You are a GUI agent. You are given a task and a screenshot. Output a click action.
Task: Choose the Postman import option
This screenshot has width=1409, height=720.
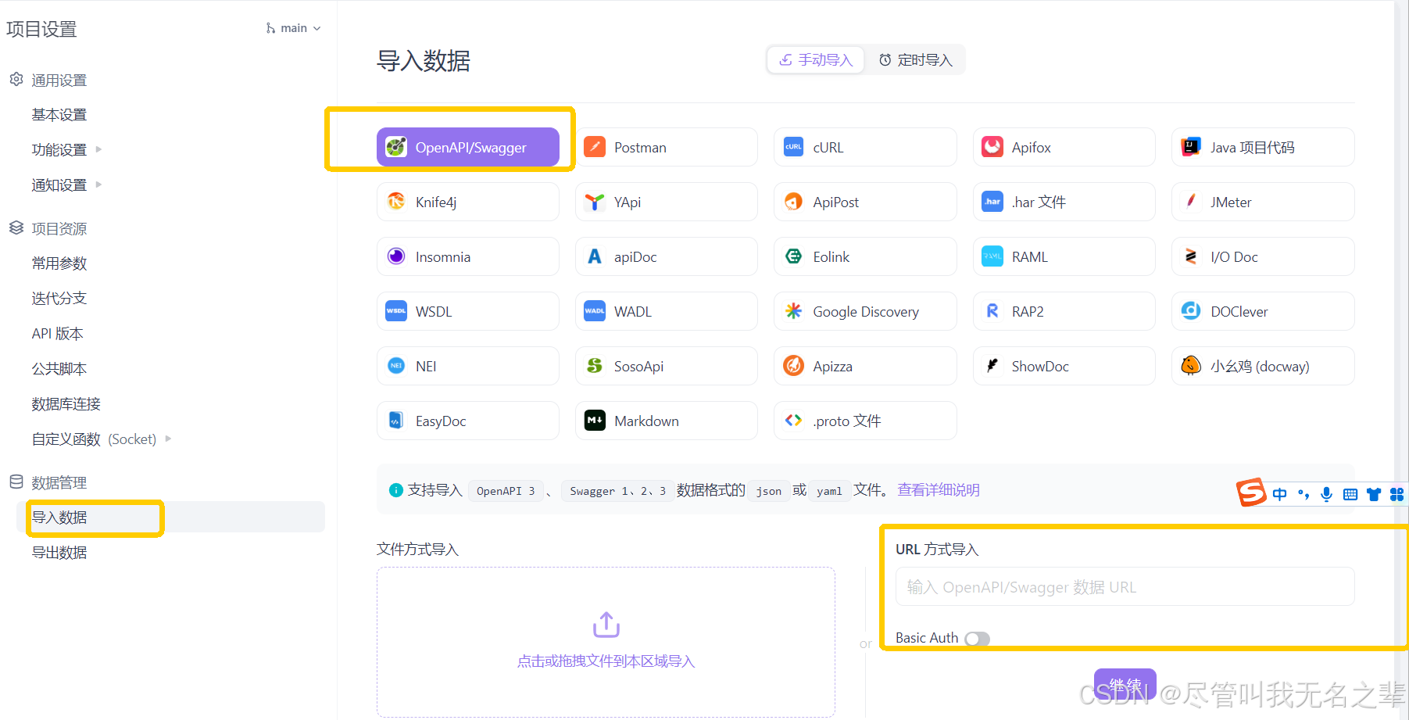tap(666, 147)
